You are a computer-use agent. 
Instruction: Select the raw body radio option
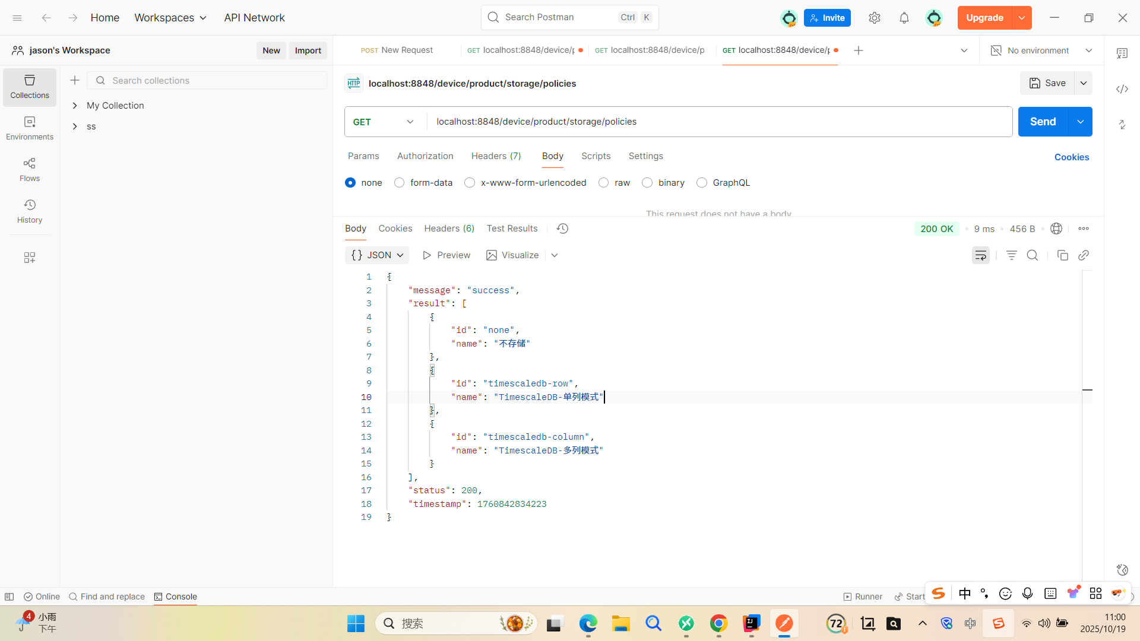tap(604, 183)
